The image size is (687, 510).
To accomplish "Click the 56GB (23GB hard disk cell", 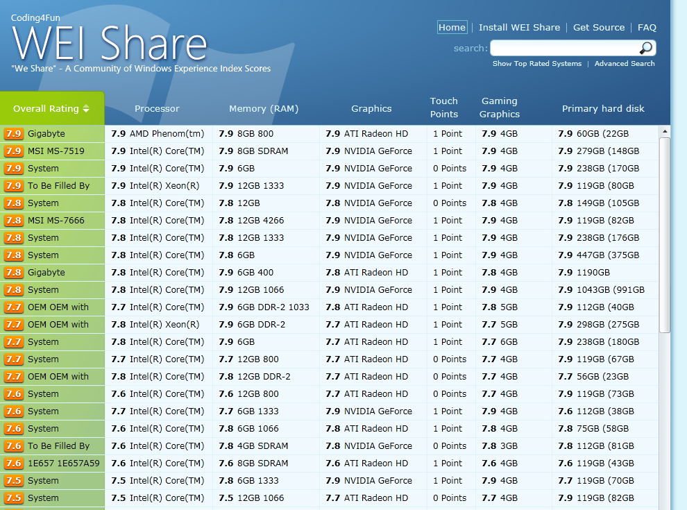I will coord(605,376).
